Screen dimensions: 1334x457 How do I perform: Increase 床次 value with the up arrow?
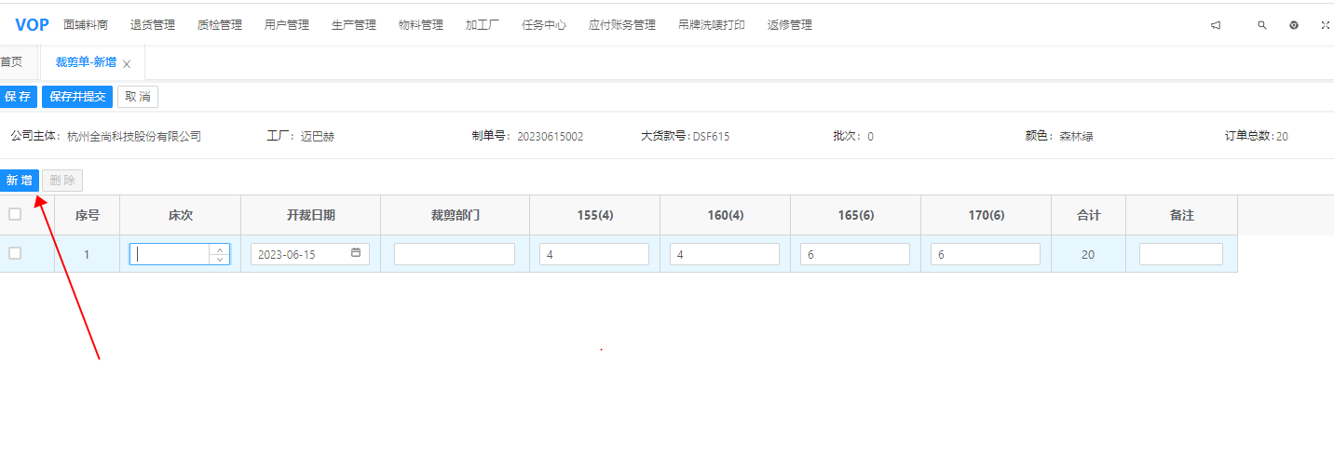point(220,249)
